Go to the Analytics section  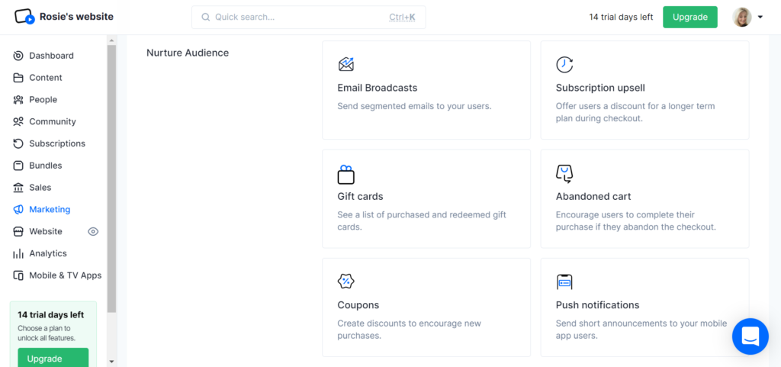click(x=47, y=253)
